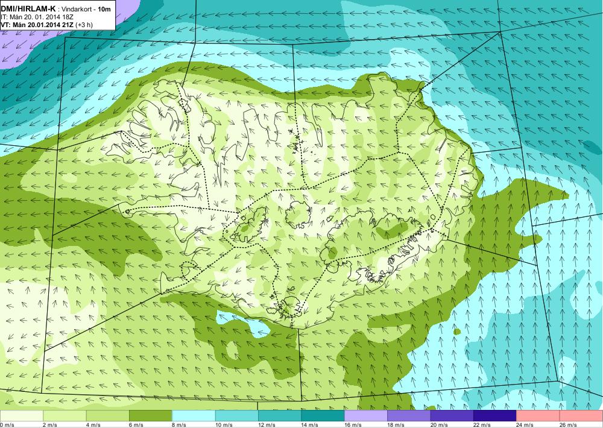Click the "DMI/HIRLAM-K" model title
The height and width of the screenshot is (428, 603).
[28, 9]
